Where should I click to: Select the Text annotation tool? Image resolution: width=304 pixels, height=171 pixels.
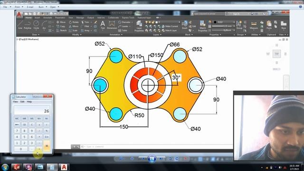click(x=103, y=25)
